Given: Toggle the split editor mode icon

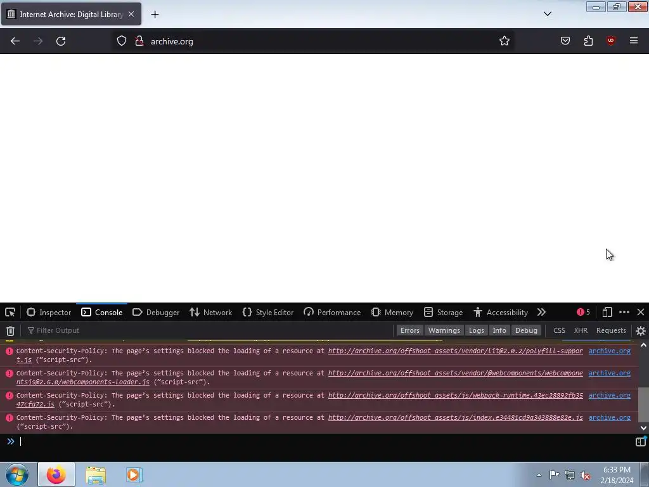Looking at the screenshot, I should [x=640, y=441].
